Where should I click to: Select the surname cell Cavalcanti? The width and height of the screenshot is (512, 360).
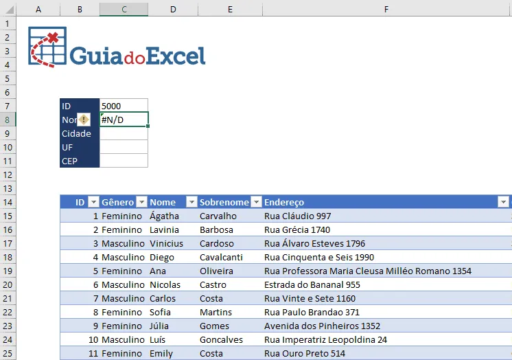pos(230,257)
